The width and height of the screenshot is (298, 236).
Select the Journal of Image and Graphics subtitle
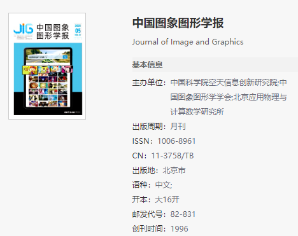[188, 42]
